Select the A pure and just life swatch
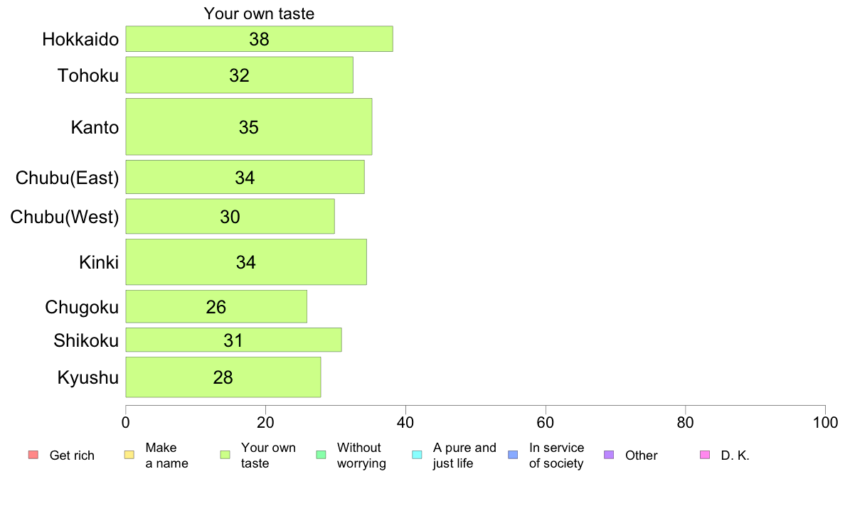This screenshot has width=845, height=523. pos(417,455)
